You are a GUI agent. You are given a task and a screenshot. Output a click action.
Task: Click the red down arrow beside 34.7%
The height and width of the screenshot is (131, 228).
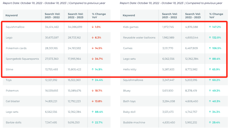click(x=93, y=59)
